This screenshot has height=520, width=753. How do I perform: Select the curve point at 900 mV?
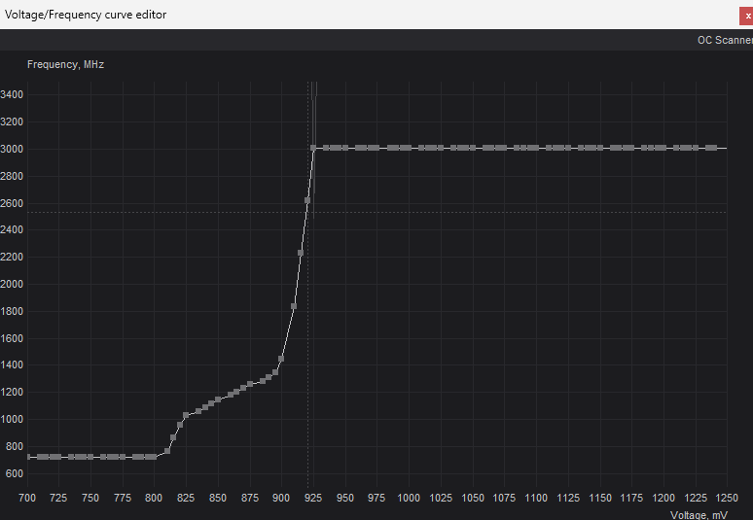(x=281, y=359)
